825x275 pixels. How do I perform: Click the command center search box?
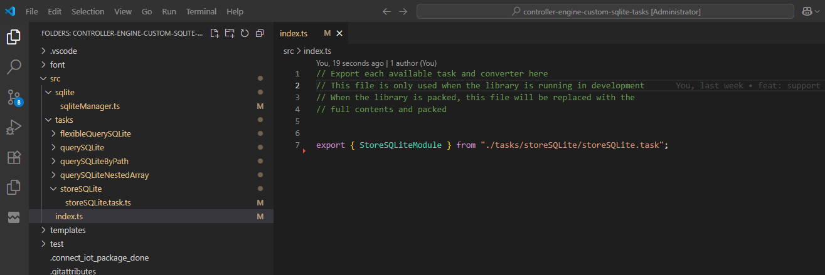(605, 11)
